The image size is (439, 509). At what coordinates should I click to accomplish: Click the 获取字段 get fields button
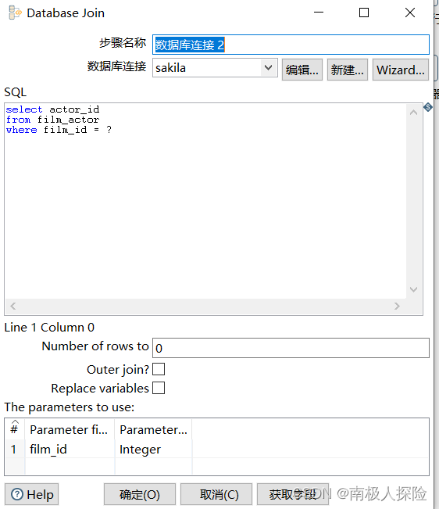(x=293, y=494)
